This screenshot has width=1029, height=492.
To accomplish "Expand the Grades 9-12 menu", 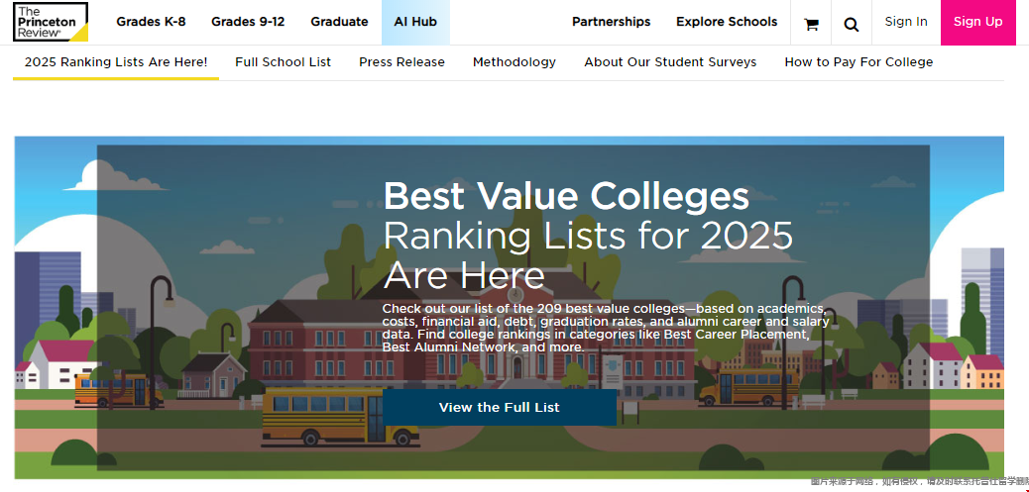I will coord(248,22).
